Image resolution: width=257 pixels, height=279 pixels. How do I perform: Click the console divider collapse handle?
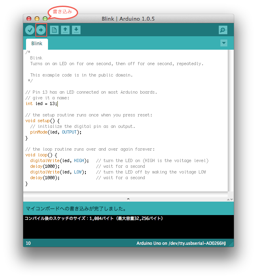pyautogui.click(x=128, y=199)
